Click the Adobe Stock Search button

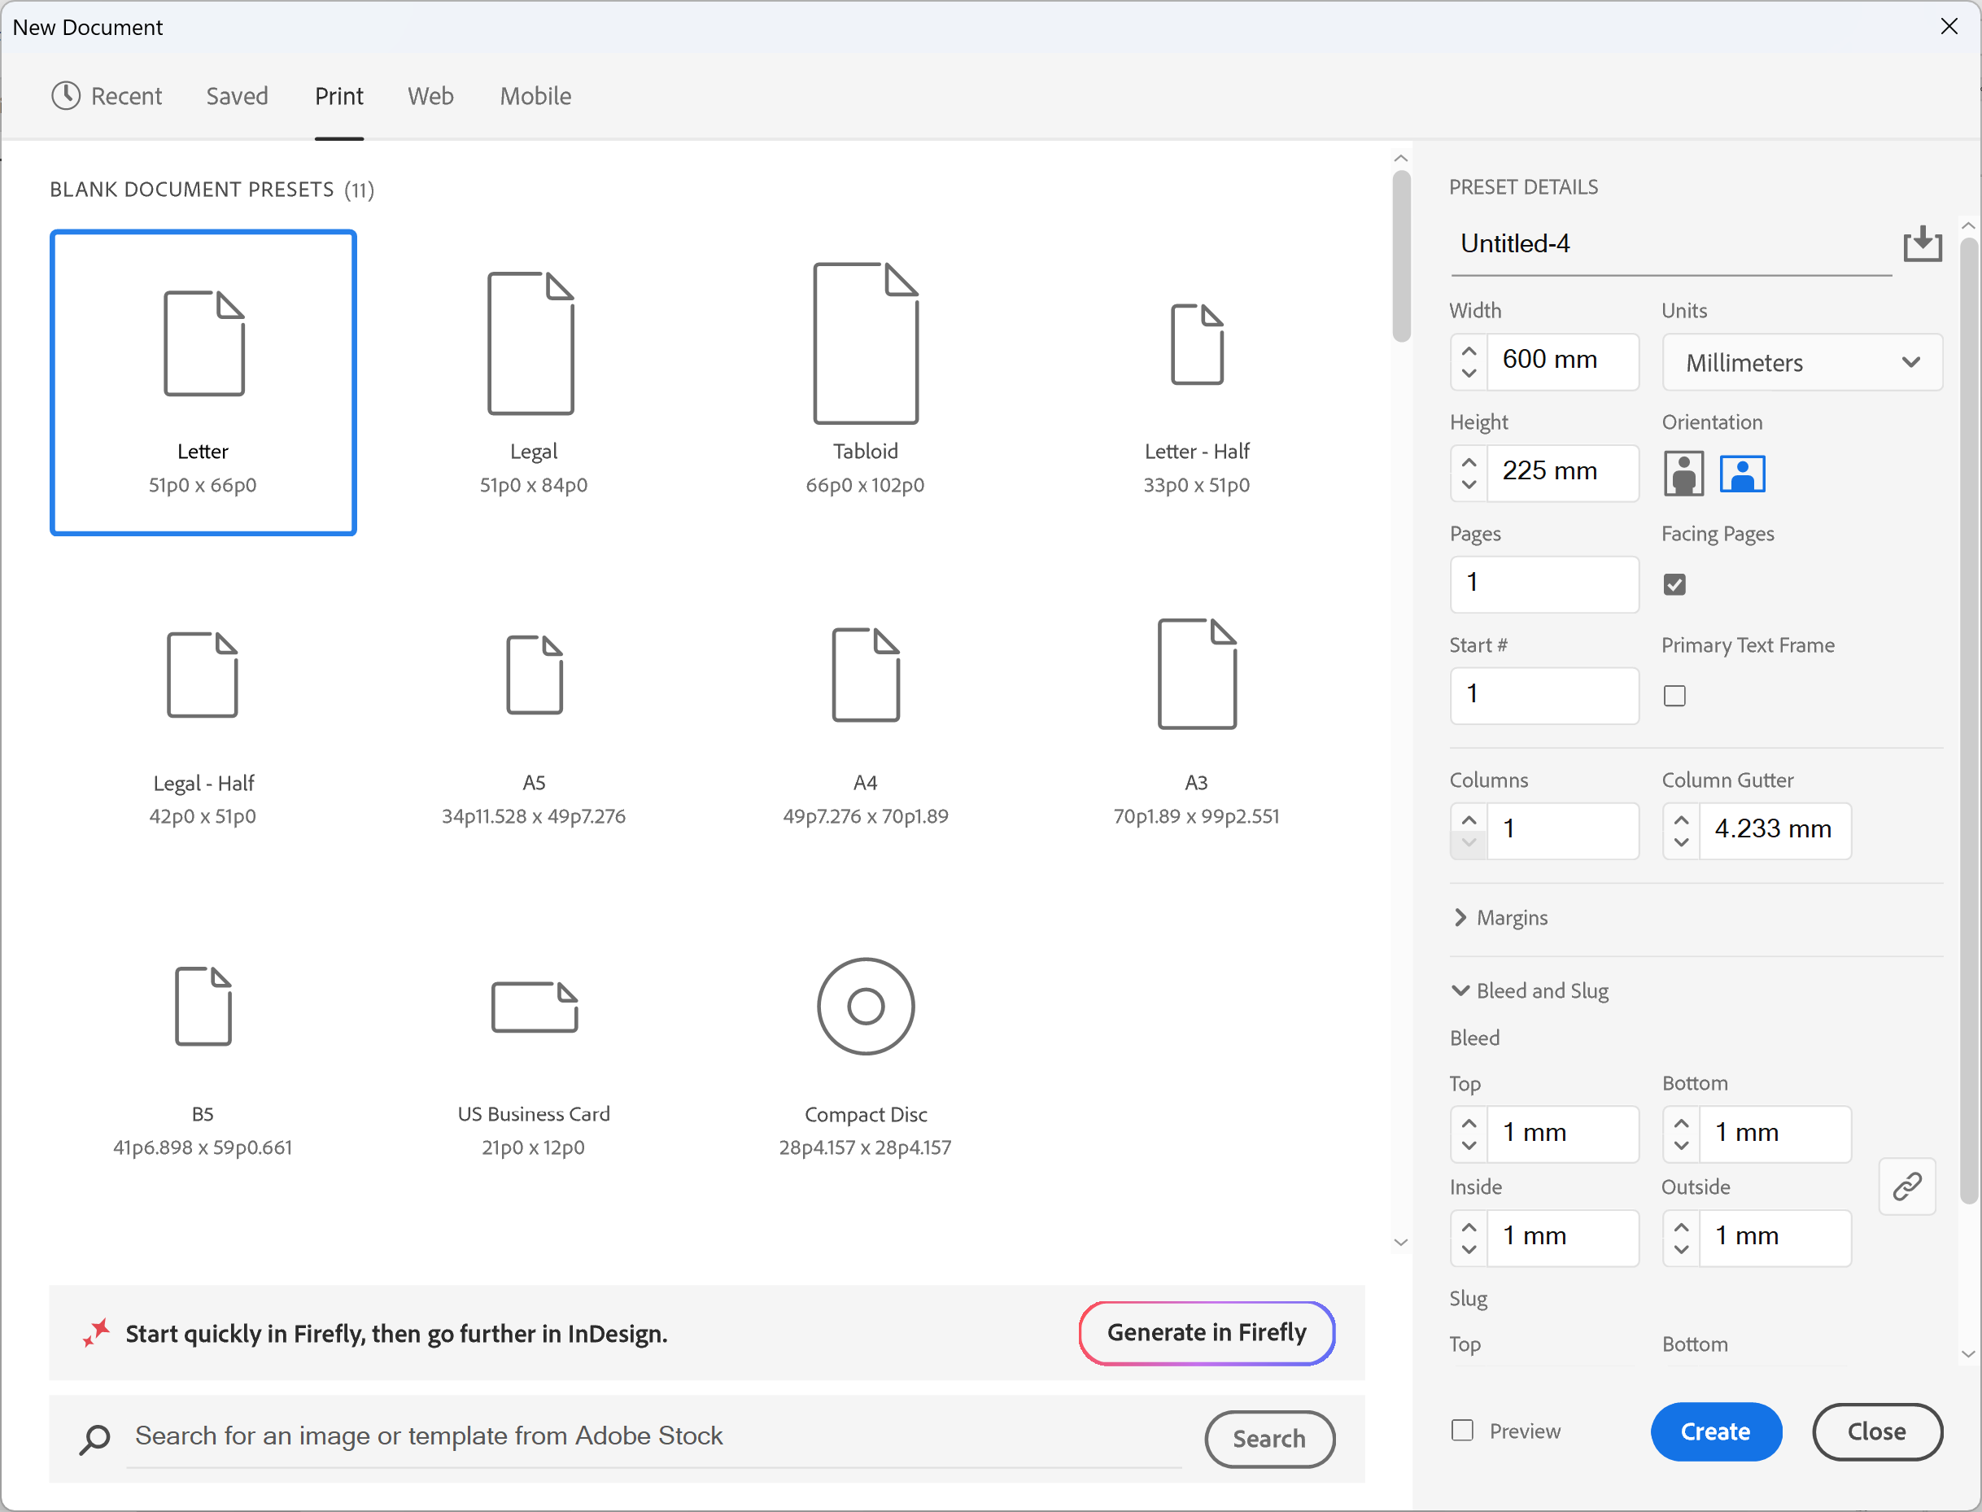pyautogui.click(x=1268, y=1438)
